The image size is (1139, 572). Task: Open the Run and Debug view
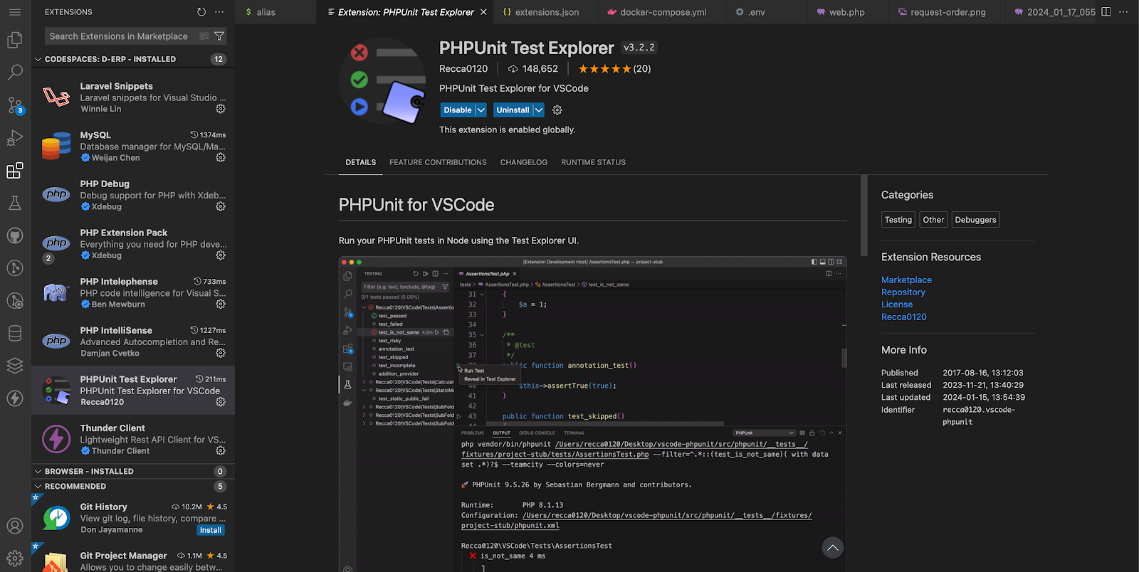15,138
